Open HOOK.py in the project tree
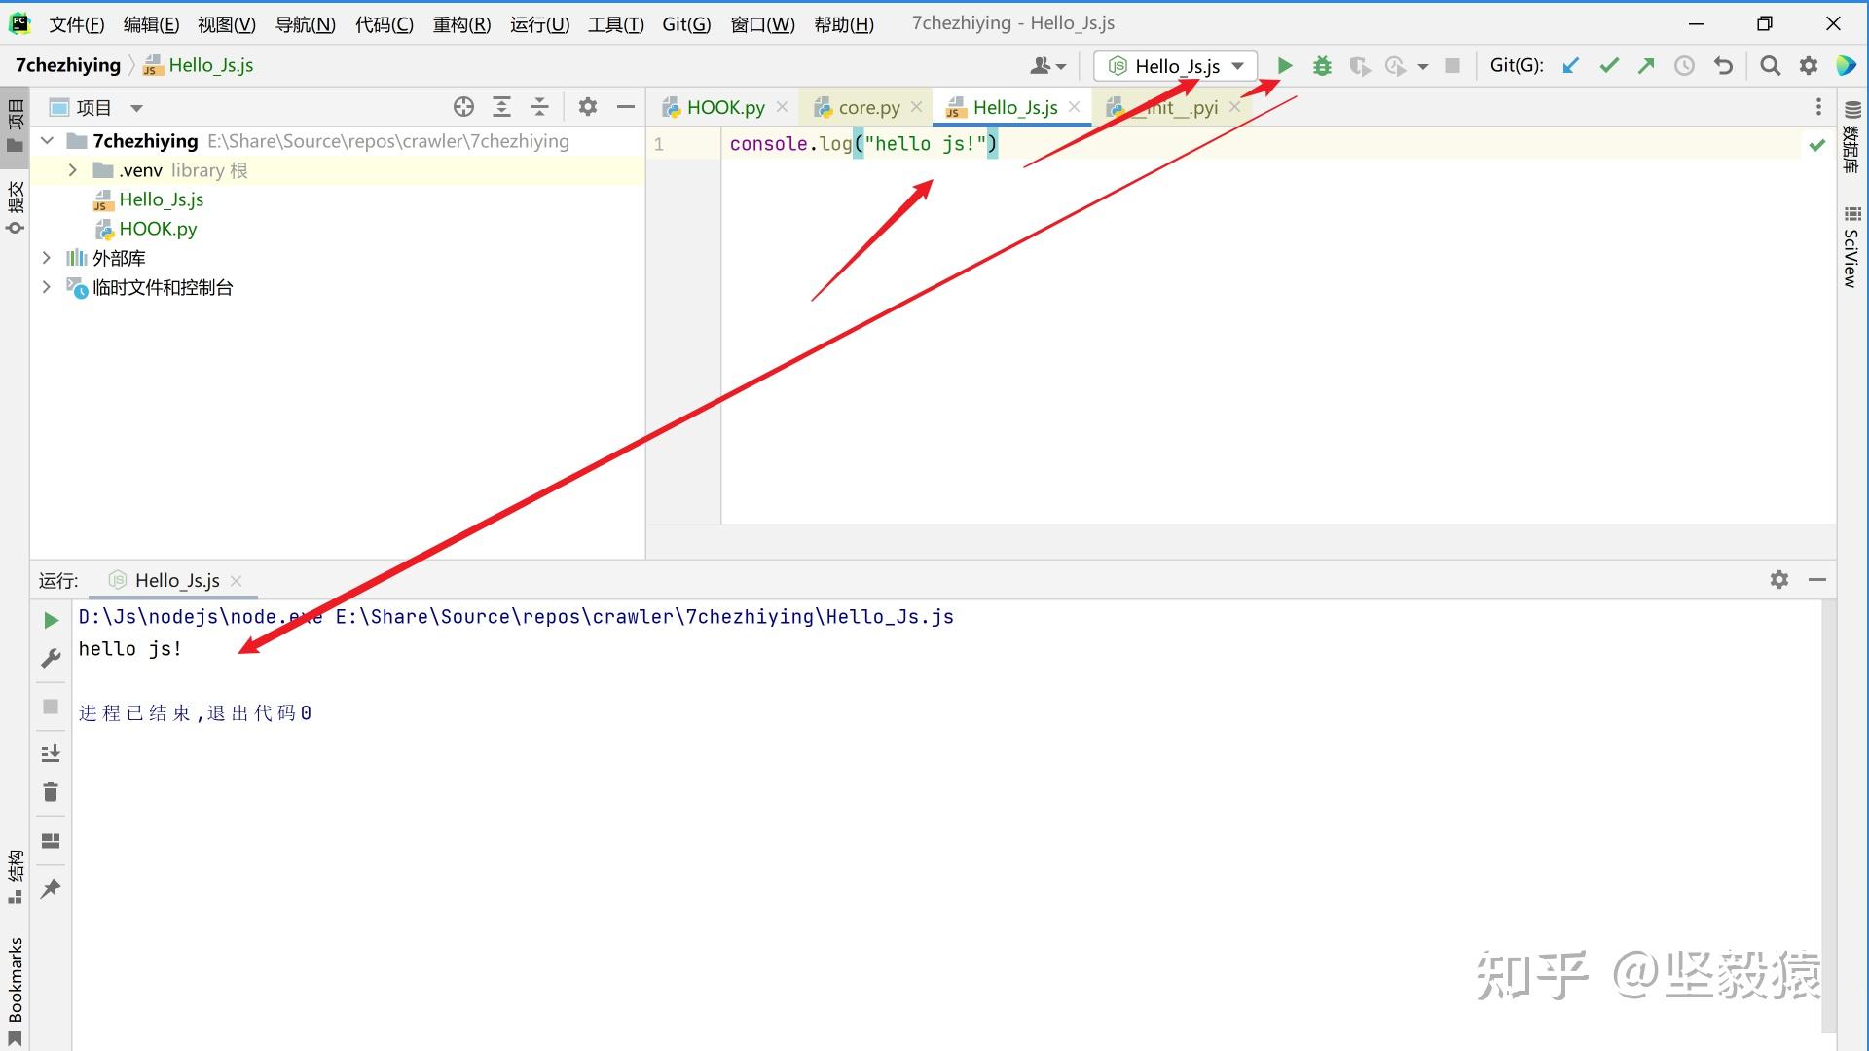 [x=158, y=229]
